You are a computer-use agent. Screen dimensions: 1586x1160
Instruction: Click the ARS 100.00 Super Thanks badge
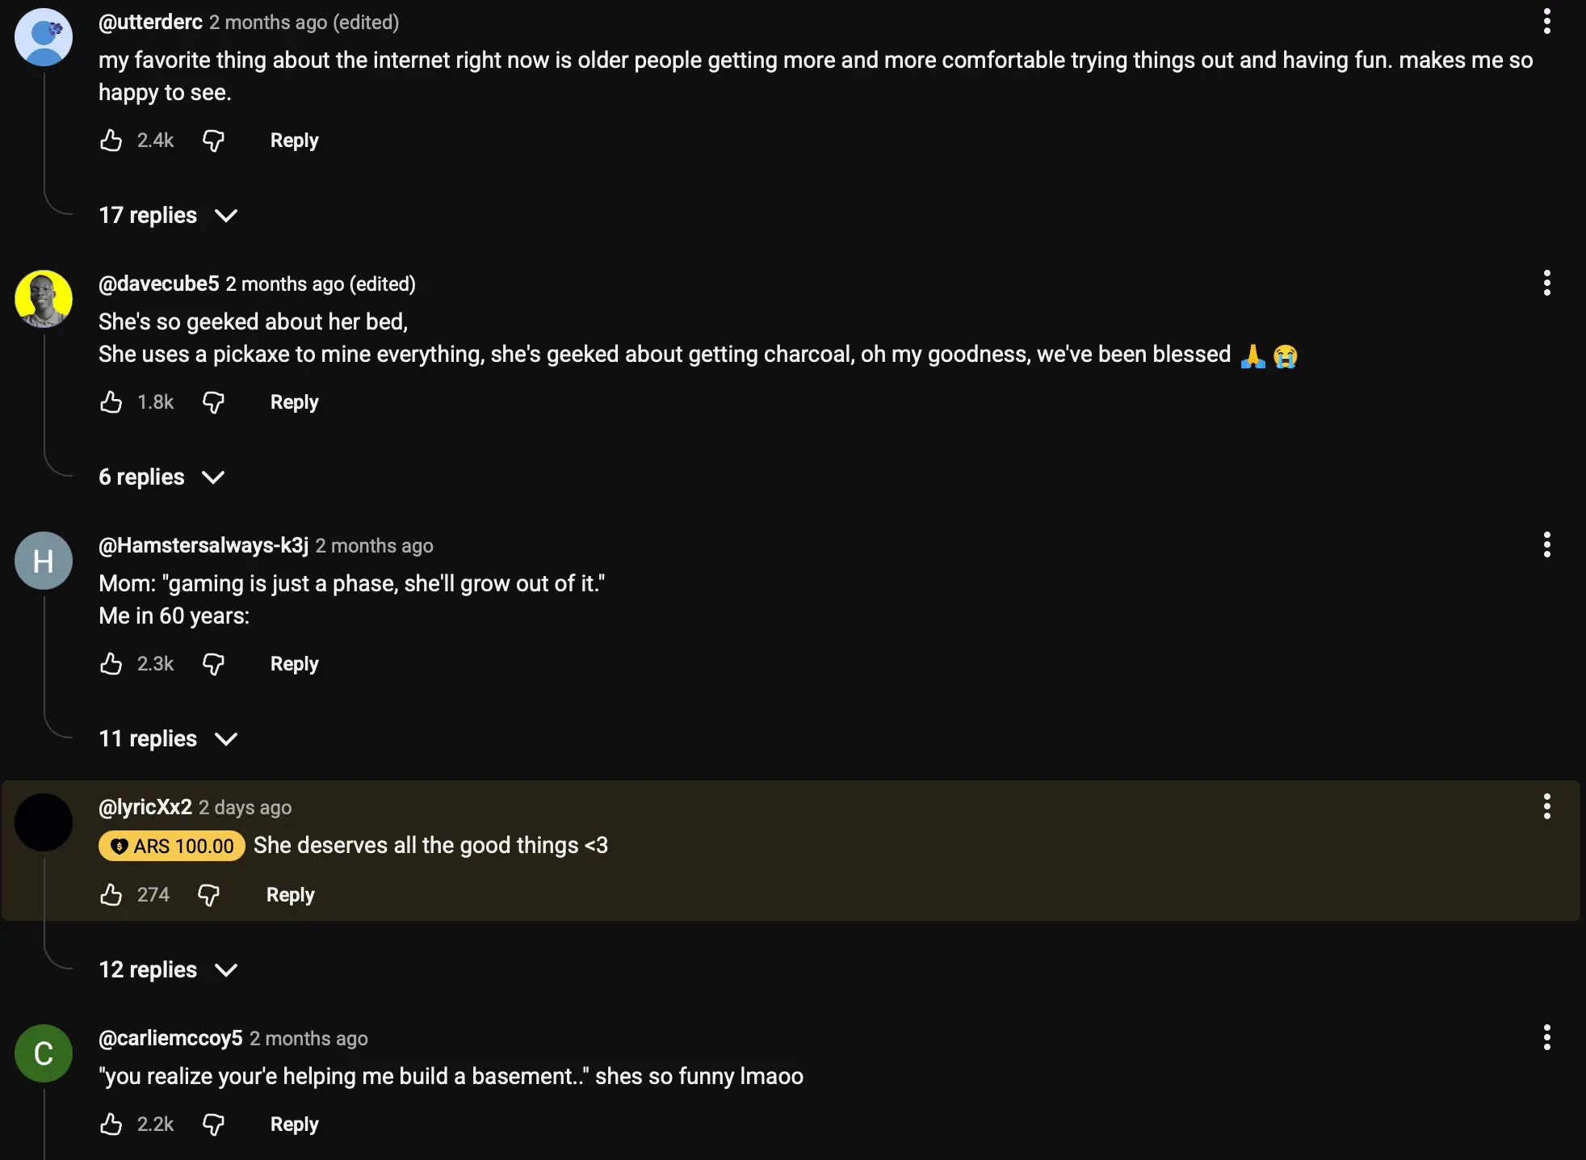click(x=170, y=846)
